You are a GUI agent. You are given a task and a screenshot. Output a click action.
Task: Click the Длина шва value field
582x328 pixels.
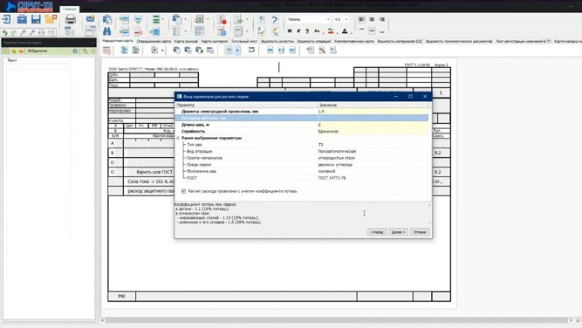pos(373,125)
